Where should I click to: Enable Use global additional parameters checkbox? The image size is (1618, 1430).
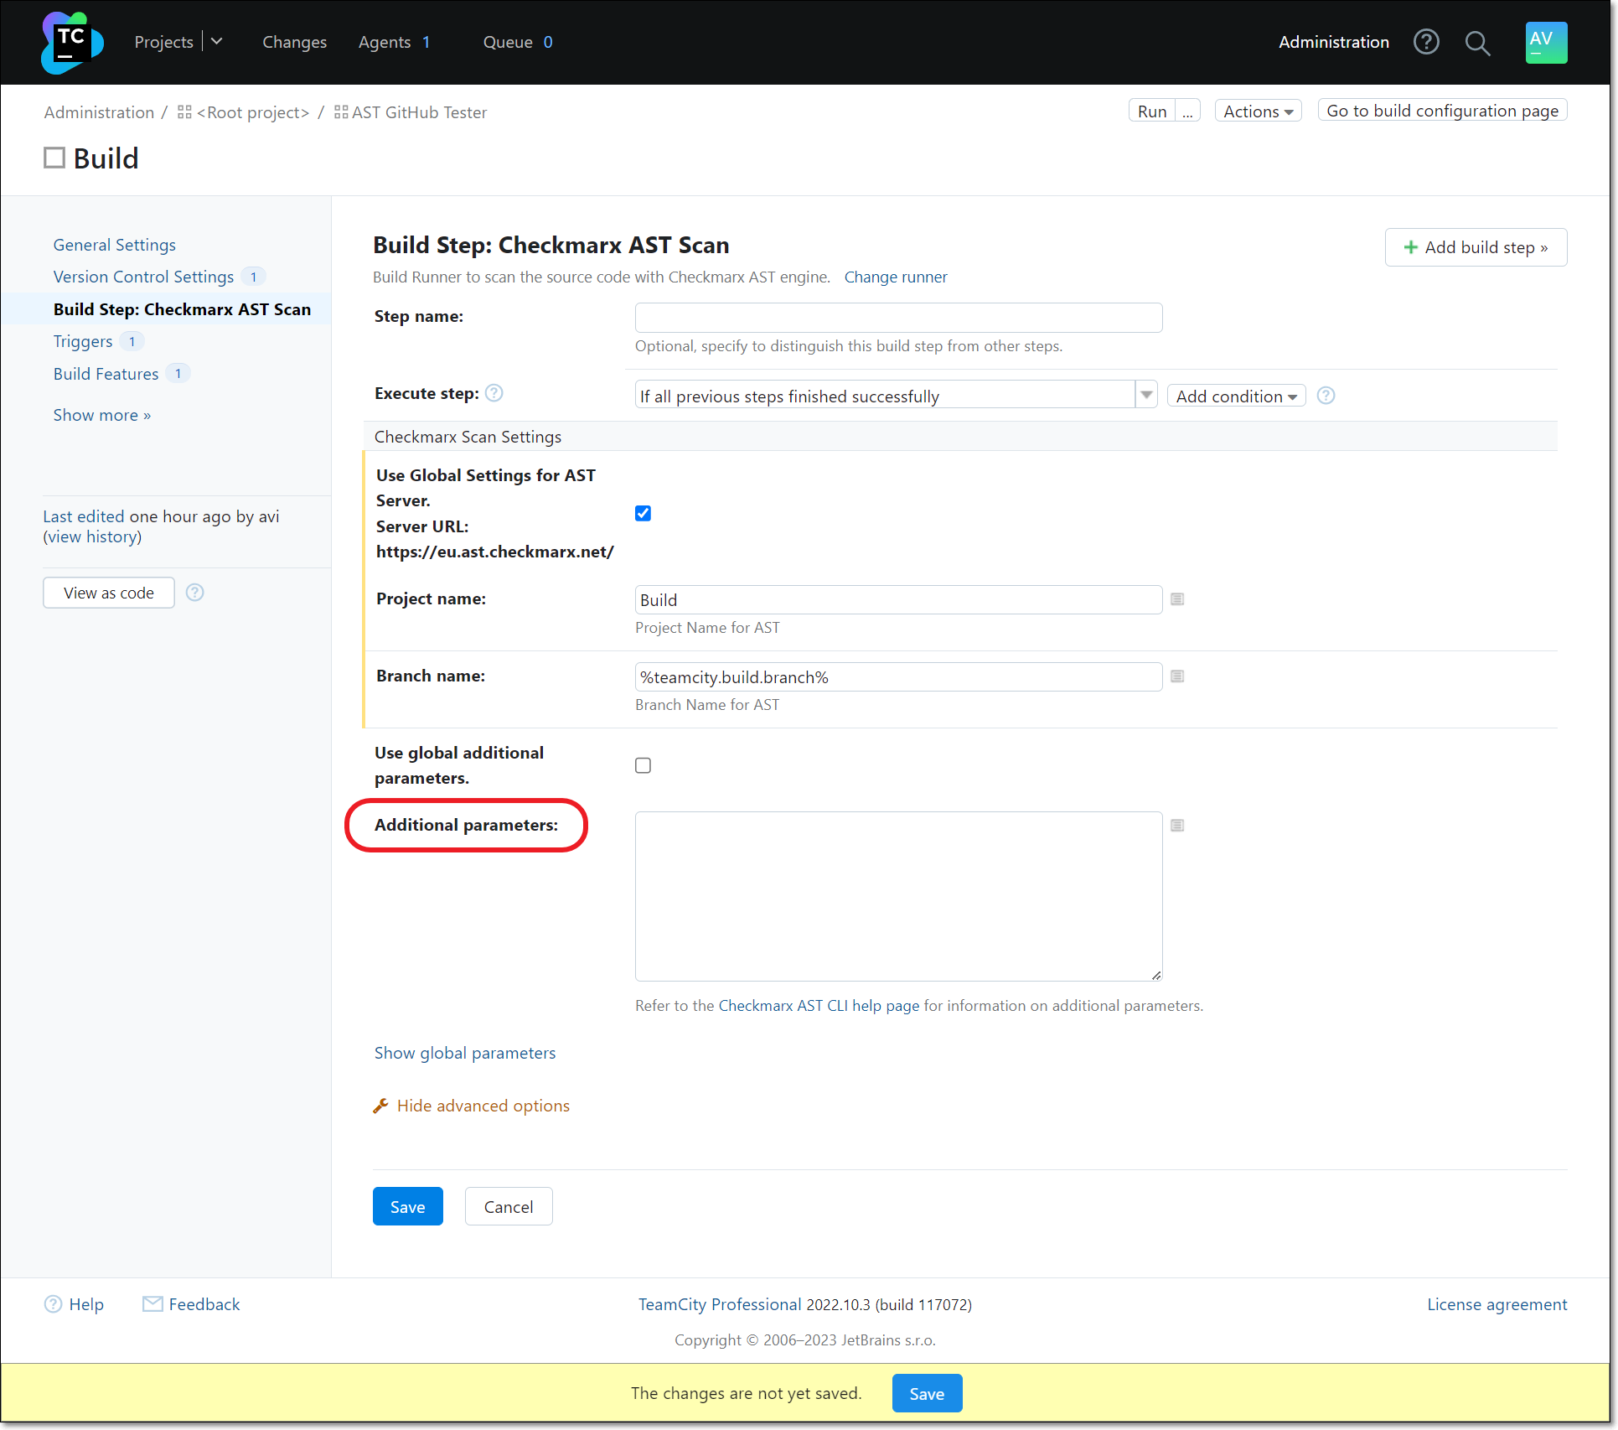click(643, 765)
